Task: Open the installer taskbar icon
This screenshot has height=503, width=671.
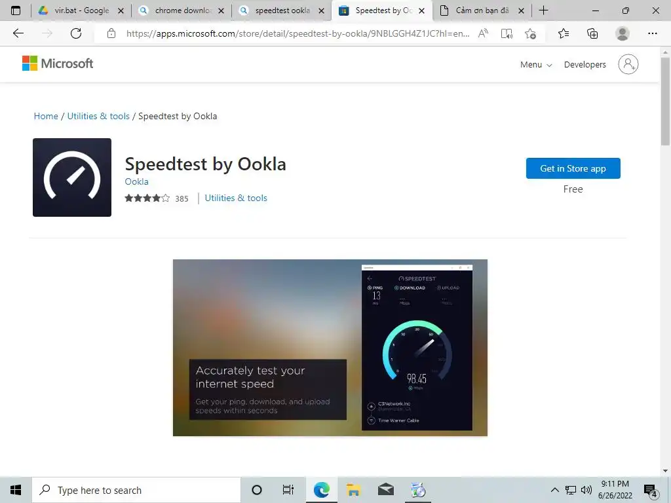Action: 418,490
